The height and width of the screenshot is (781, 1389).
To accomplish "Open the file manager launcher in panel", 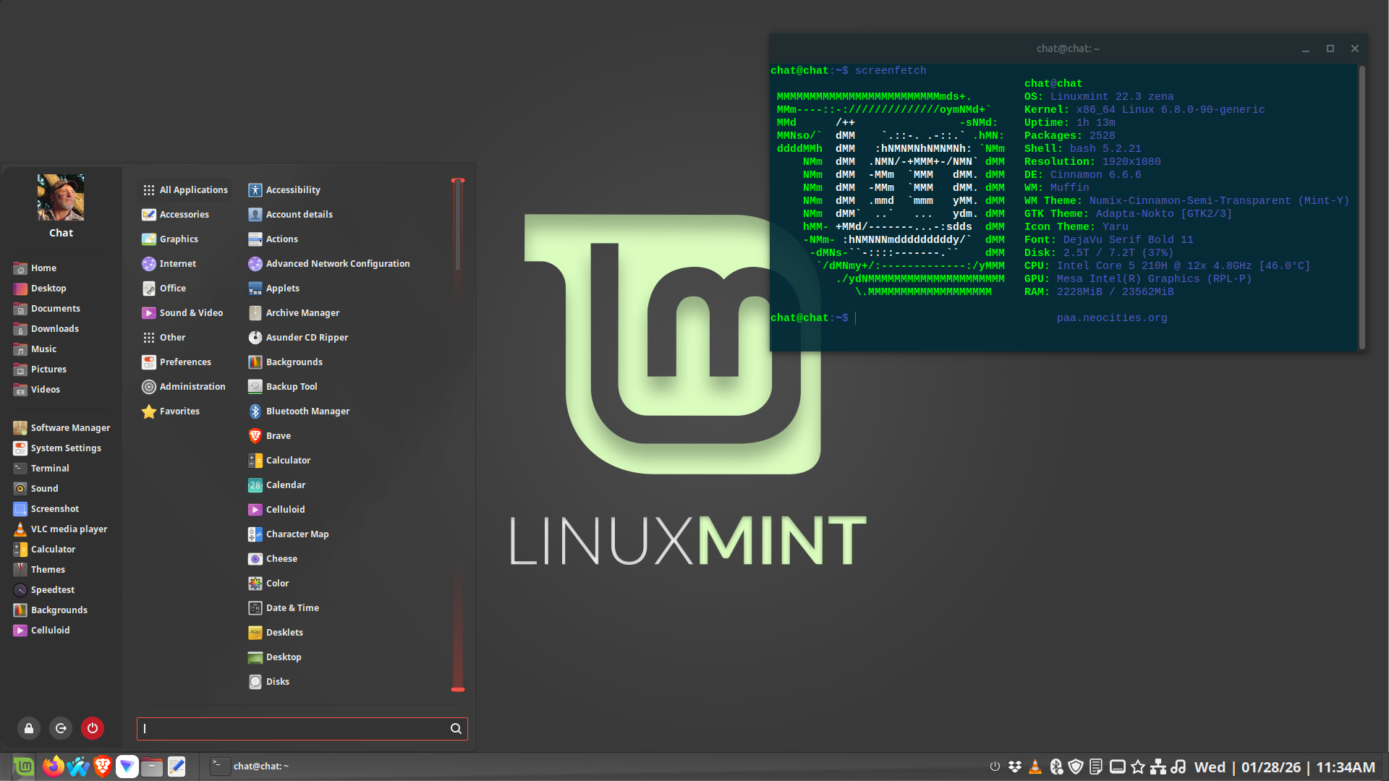I will 151,767.
